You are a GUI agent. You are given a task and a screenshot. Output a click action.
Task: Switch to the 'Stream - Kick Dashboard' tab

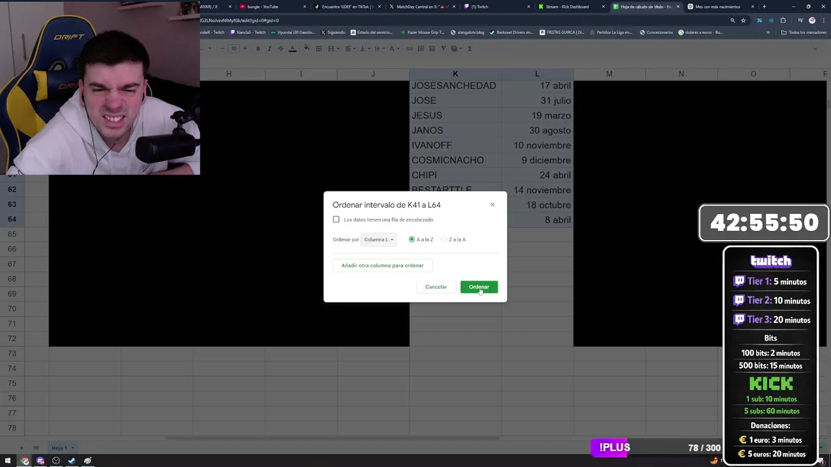pyautogui.click(x=571, y=6)
